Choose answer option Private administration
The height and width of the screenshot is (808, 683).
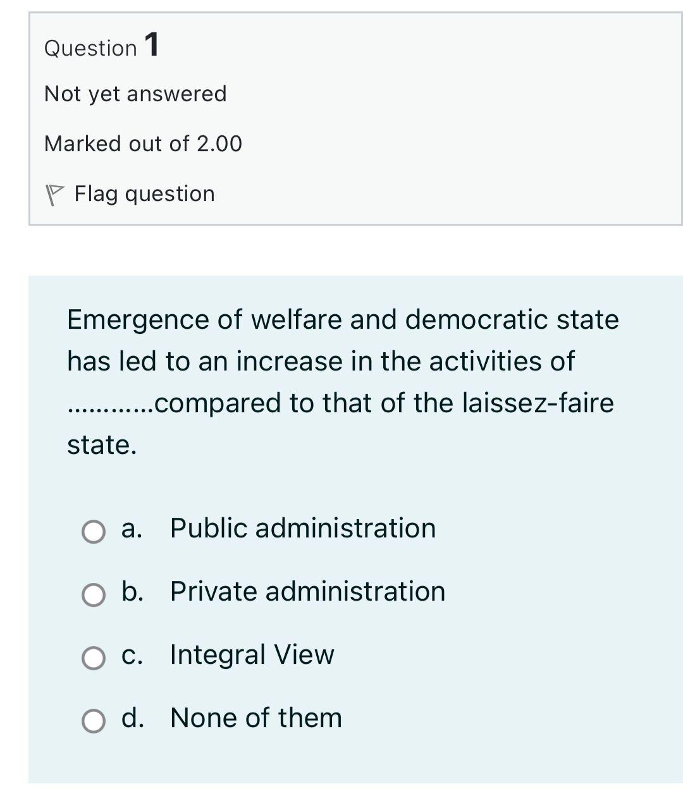coord(307,592)
